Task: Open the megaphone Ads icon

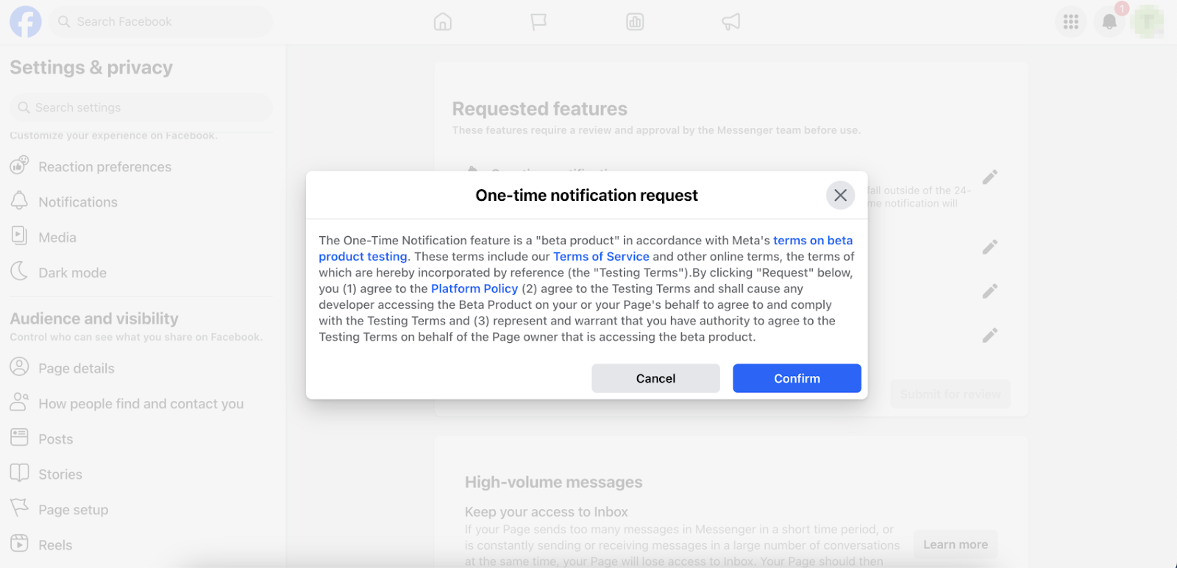Action: tap(730, 22)
